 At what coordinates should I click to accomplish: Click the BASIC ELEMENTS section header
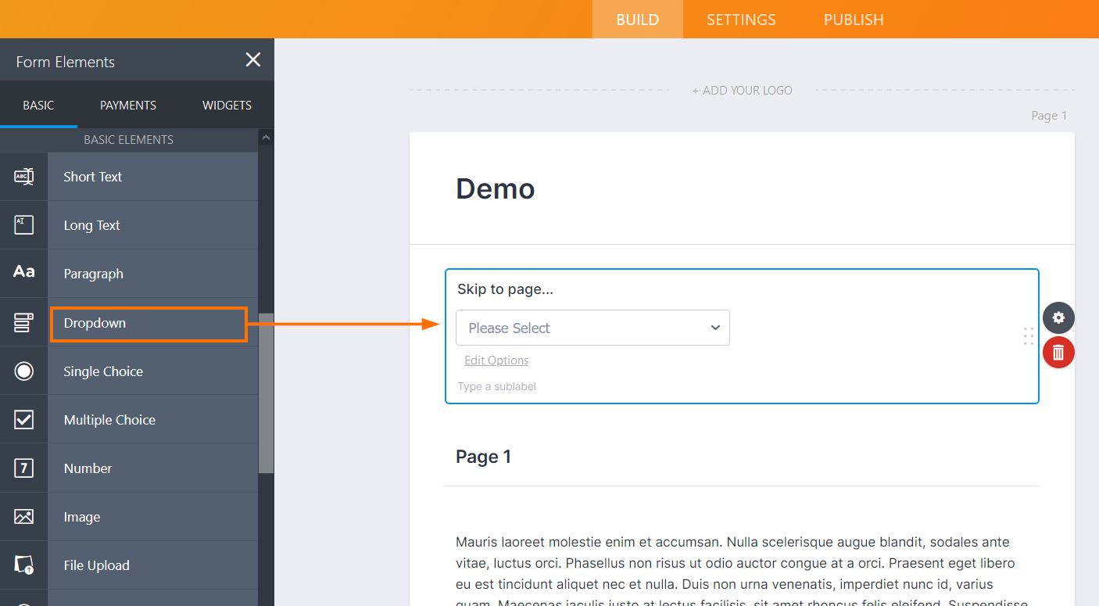pyautogui.click(x=129, y=140)
